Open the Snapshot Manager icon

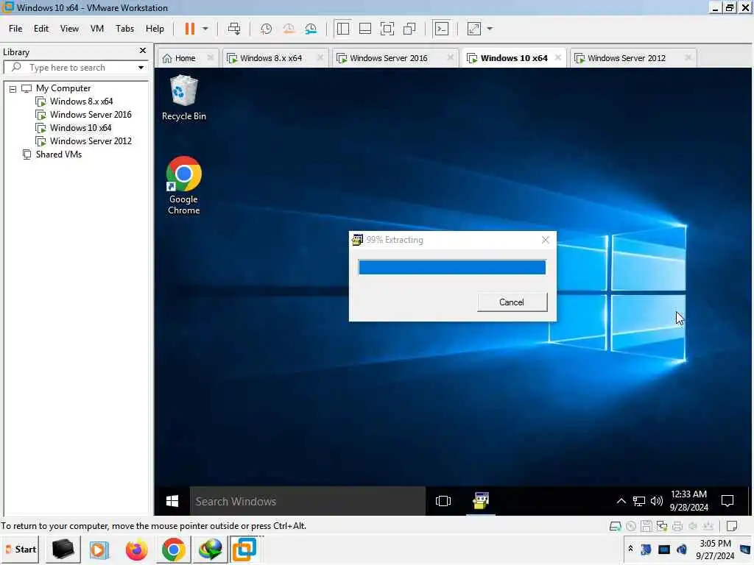coord(311,29)
